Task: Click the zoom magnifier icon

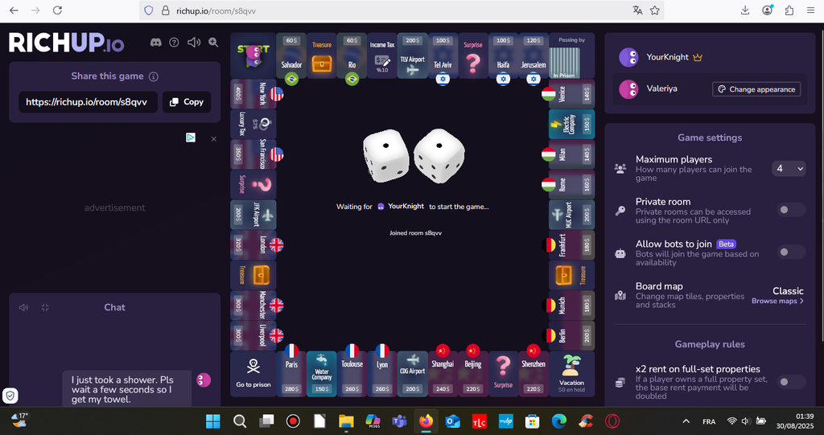Action: pos(213,43)
